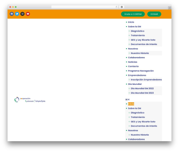Open the Día Mundial menu item

point(135,84)
